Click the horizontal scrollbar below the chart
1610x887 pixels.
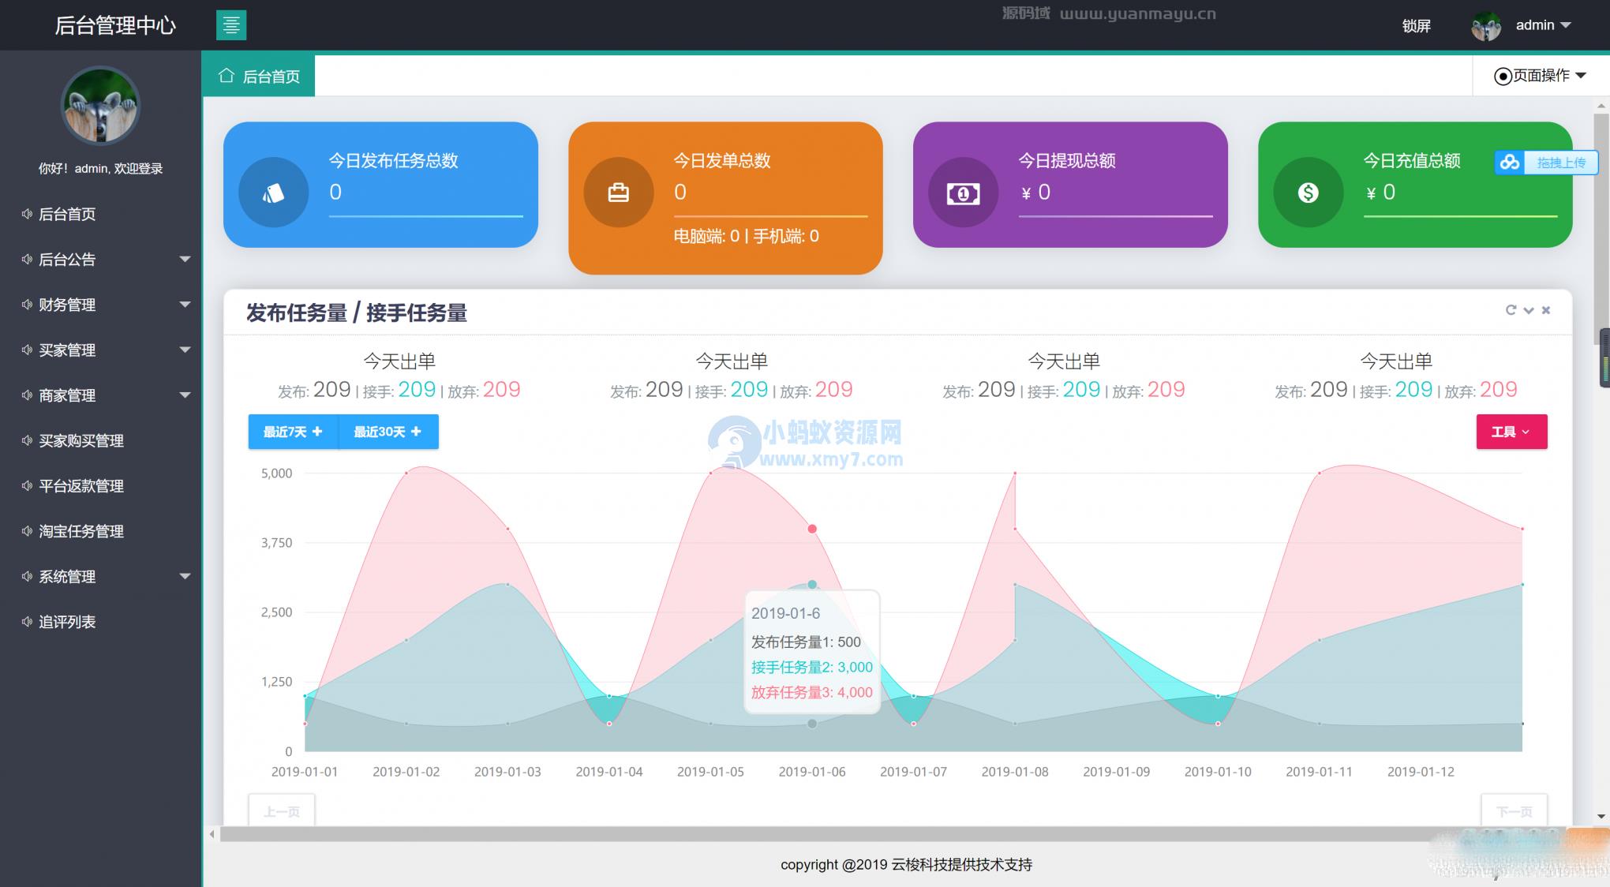pos(892,834)
